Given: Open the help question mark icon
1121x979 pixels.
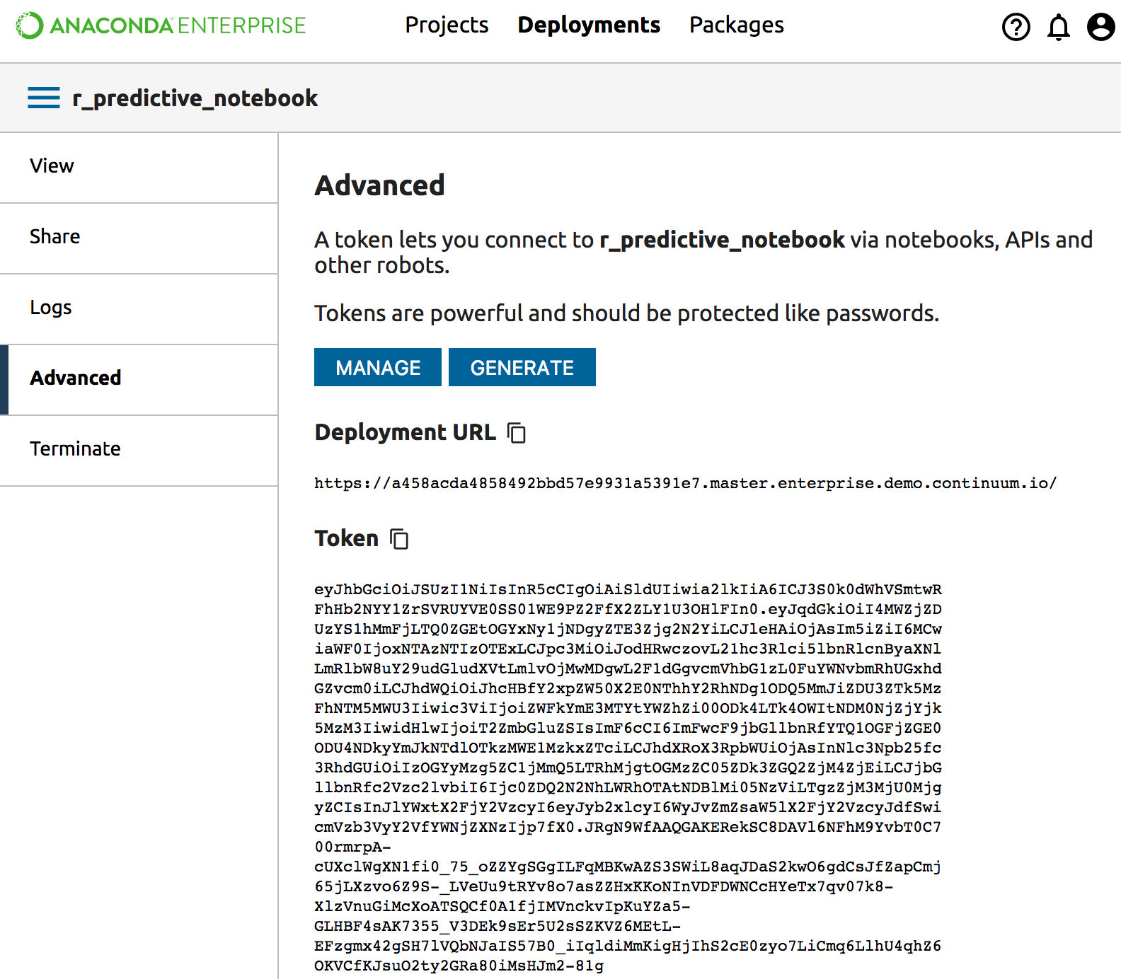Looking at the screenshot, I should [x=1016, y=27].
